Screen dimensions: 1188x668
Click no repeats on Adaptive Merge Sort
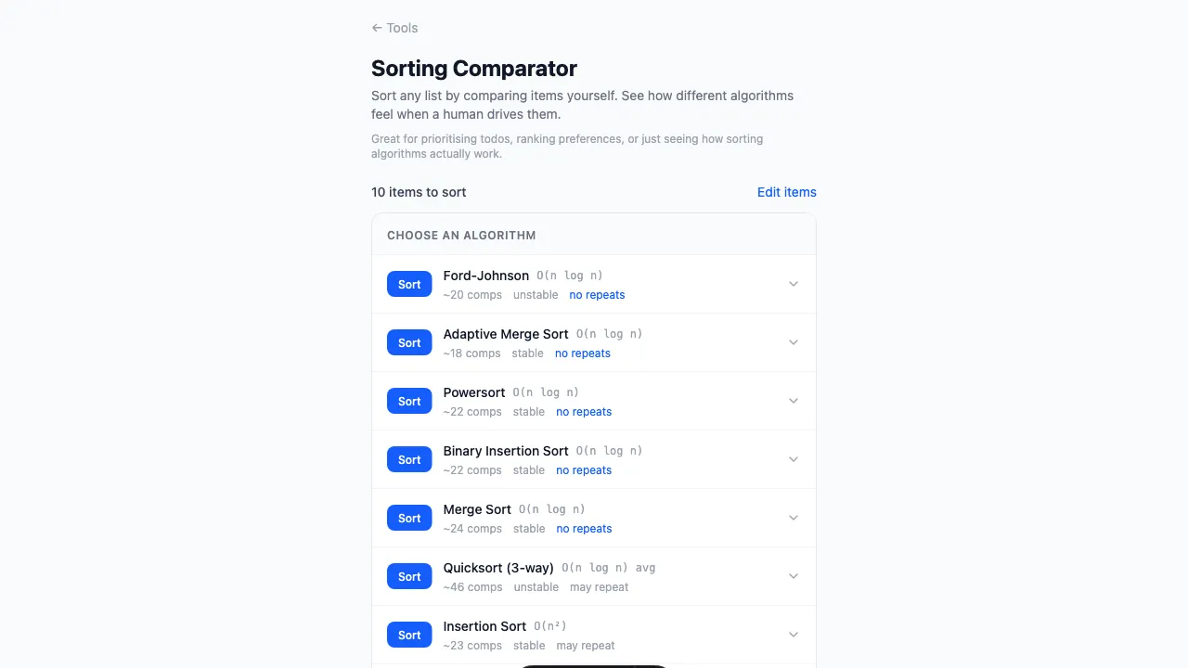click(583, 353)
